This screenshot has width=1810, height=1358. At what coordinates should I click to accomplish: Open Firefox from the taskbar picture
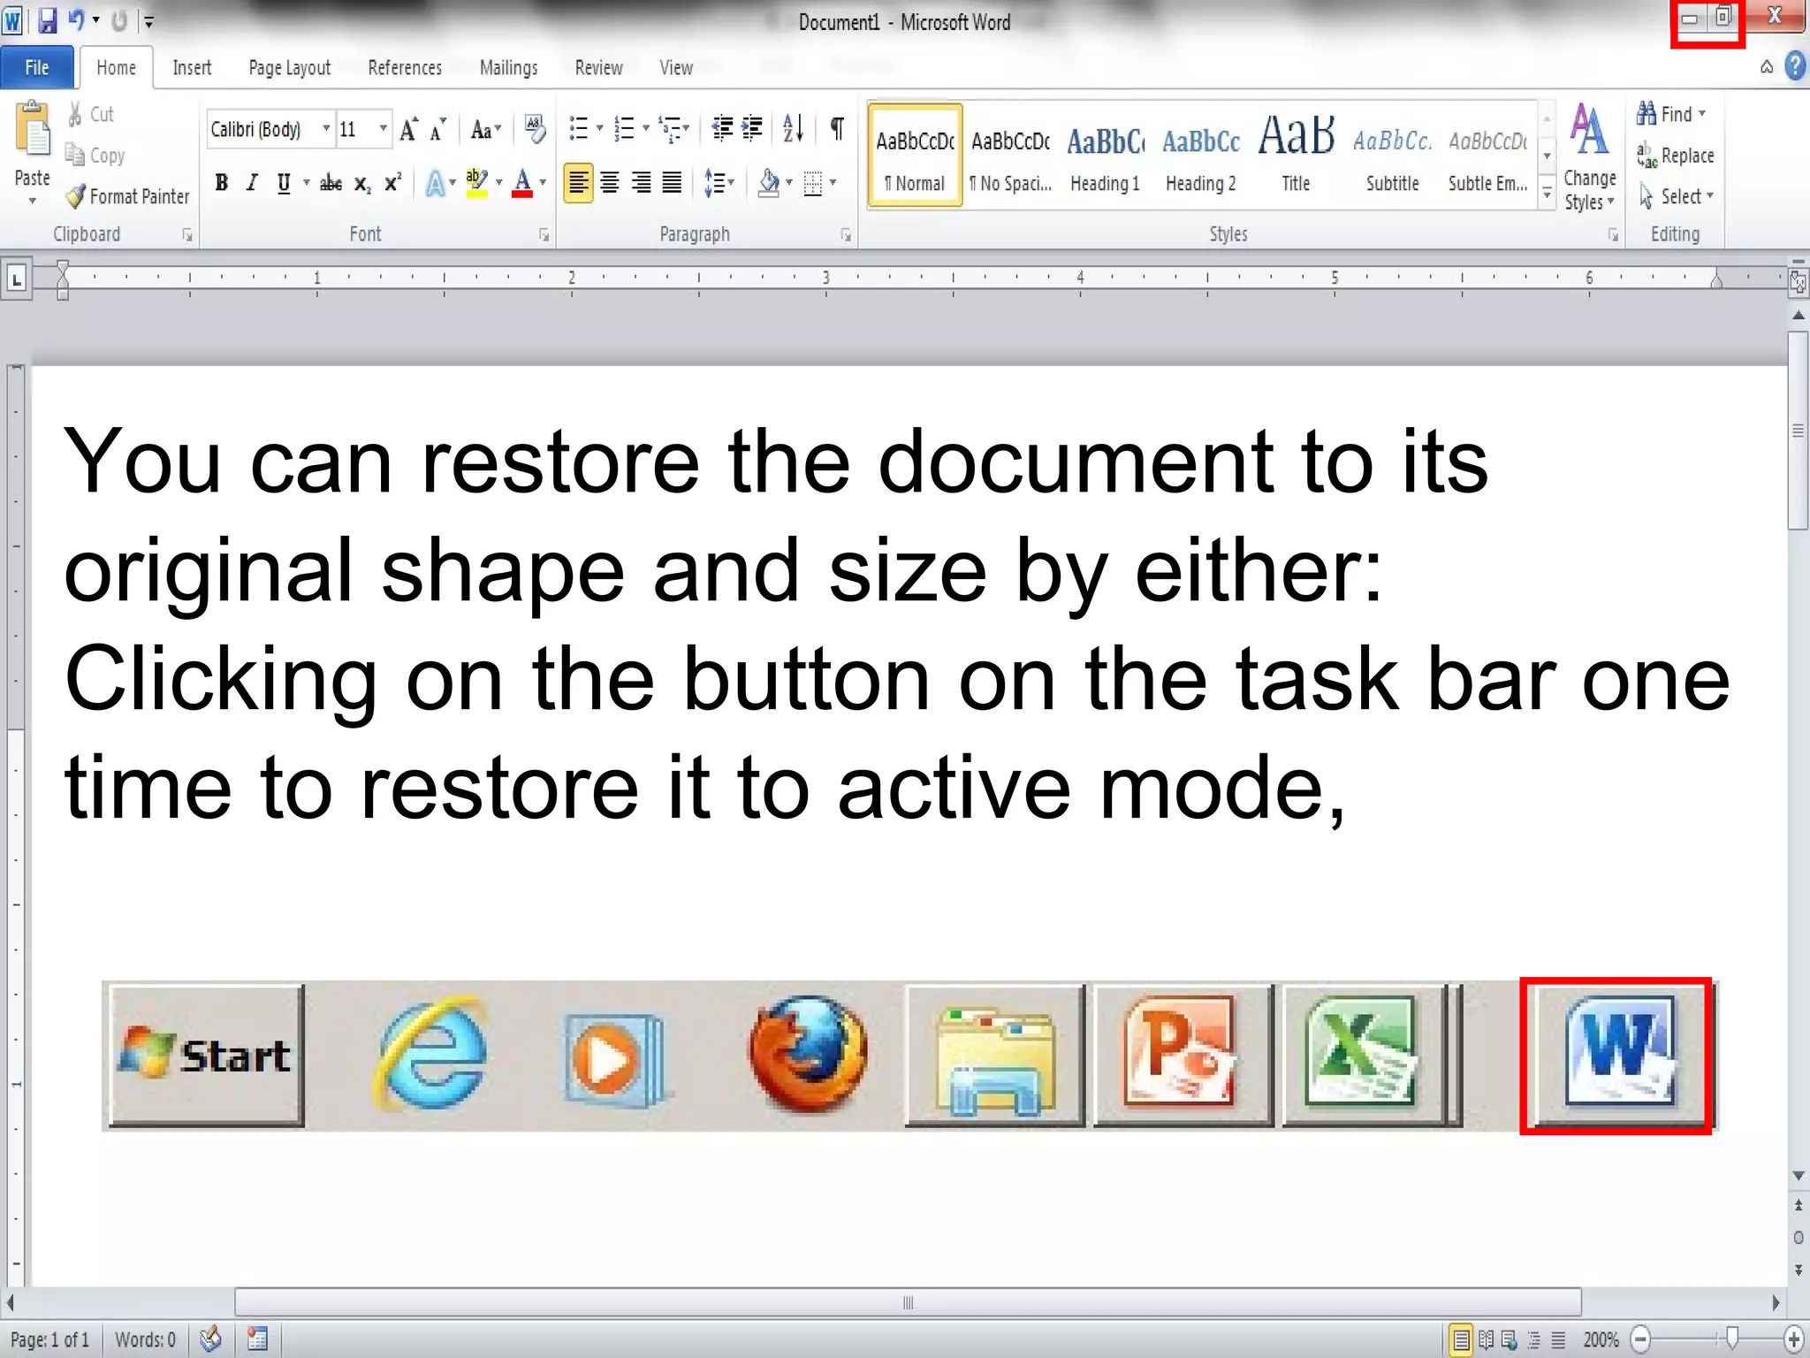807,1054
